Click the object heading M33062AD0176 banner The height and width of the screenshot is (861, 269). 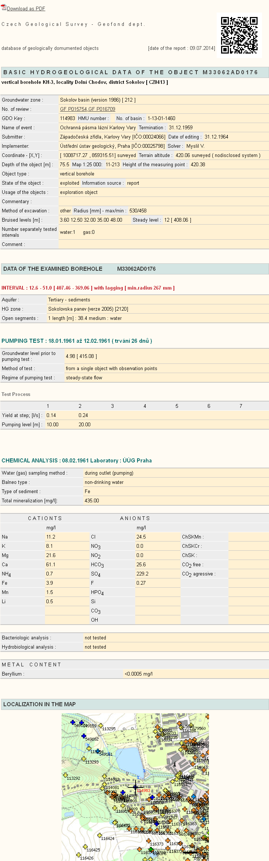click(134, 72)
